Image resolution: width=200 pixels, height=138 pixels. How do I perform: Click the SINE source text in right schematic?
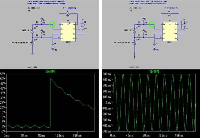tap(128, 30)
